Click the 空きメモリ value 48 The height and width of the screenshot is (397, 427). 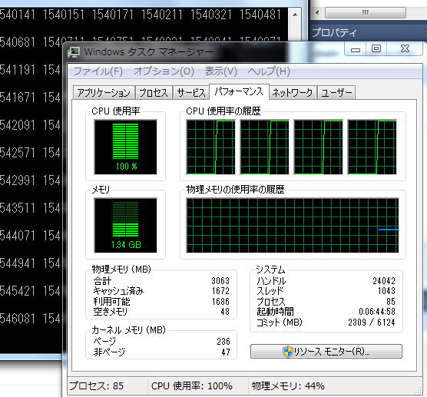click(225, 312)
